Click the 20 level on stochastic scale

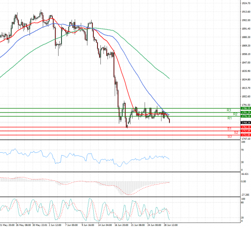click(242, 218)
